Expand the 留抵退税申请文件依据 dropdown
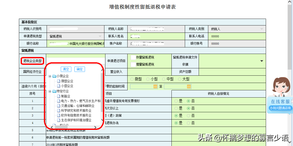This screenshot has height=146, width=293. 261,61
